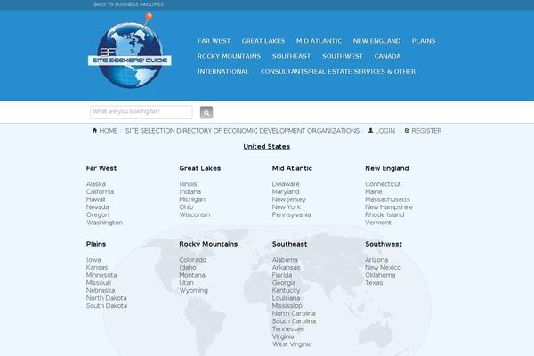Select Colorado under Rocky Mountains
534x356 pixels.
point(193,260)
